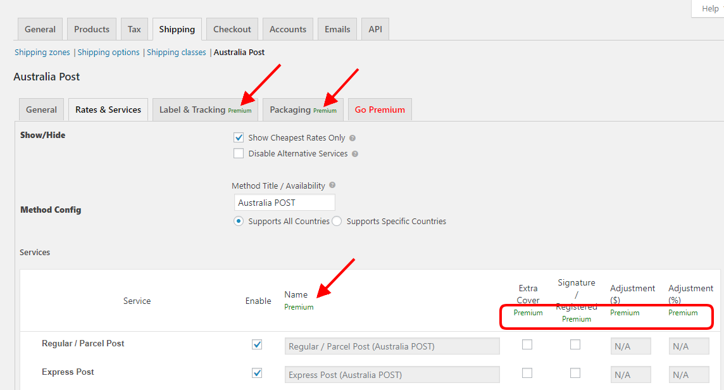Click the Express Post service label
This screenshot has height=390, width=724.
pos(68,372)
